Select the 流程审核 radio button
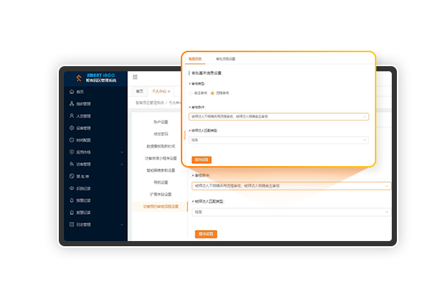441x294 pixels. [x=212, y=93]
